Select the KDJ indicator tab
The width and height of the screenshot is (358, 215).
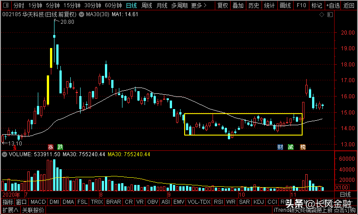(258, 202)
